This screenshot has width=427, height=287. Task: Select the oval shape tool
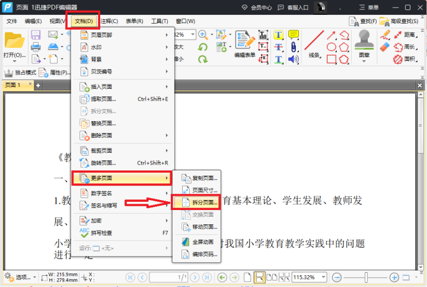pos(331,47)
